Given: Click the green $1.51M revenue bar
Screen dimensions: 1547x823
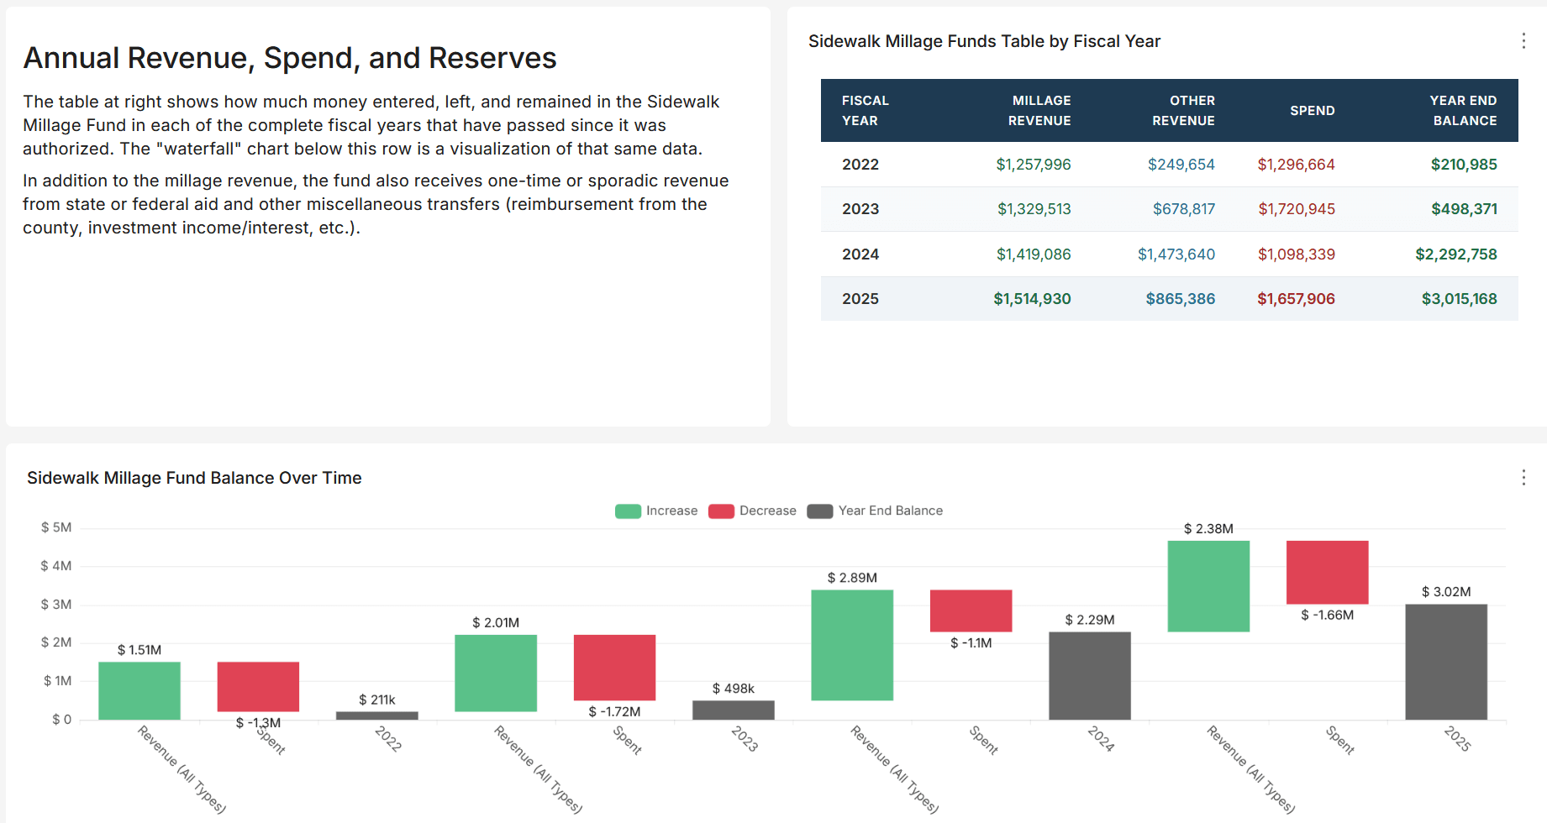Looking at the screenshot, I should tap(139, 690).
